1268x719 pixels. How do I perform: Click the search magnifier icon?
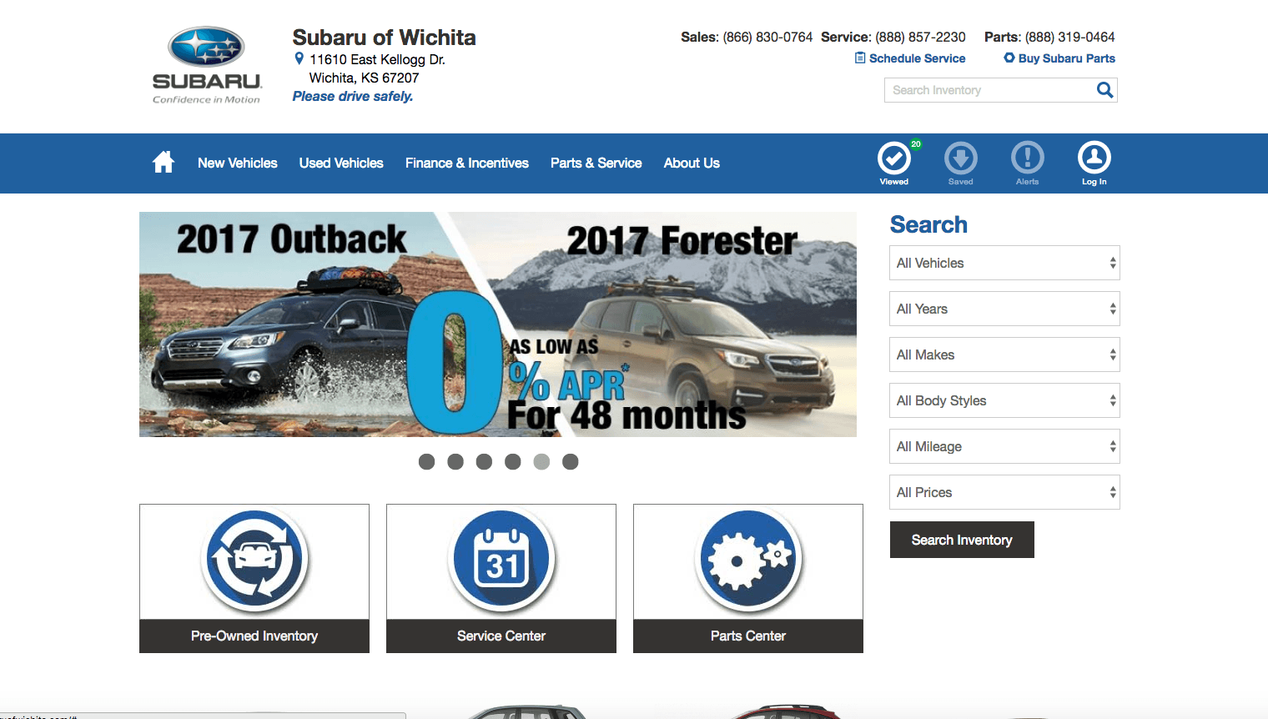(1104, 90)
